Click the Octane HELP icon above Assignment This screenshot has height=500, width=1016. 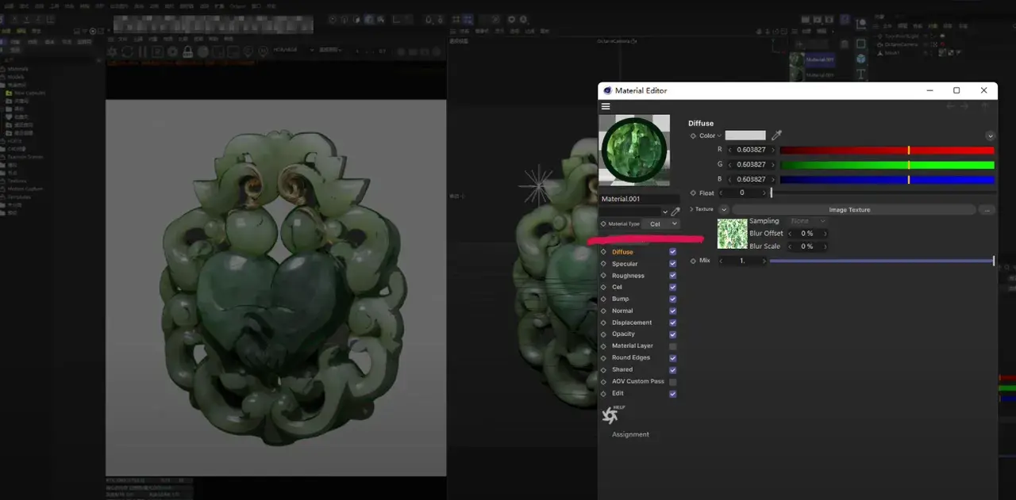(610, 414)
